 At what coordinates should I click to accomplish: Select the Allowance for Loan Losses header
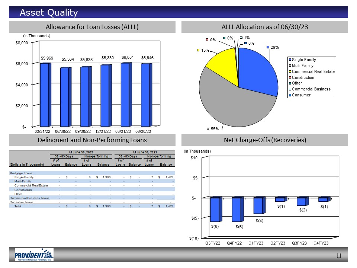(x=92, y=27)
